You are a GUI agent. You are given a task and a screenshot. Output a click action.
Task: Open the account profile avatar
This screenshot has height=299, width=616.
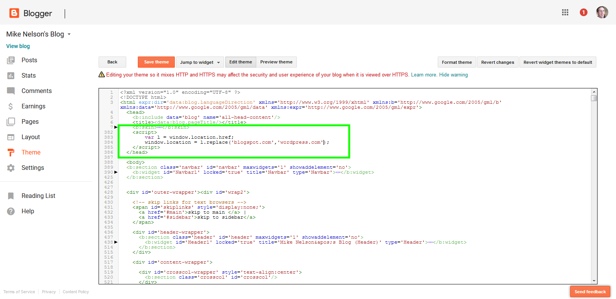(602, 12)
